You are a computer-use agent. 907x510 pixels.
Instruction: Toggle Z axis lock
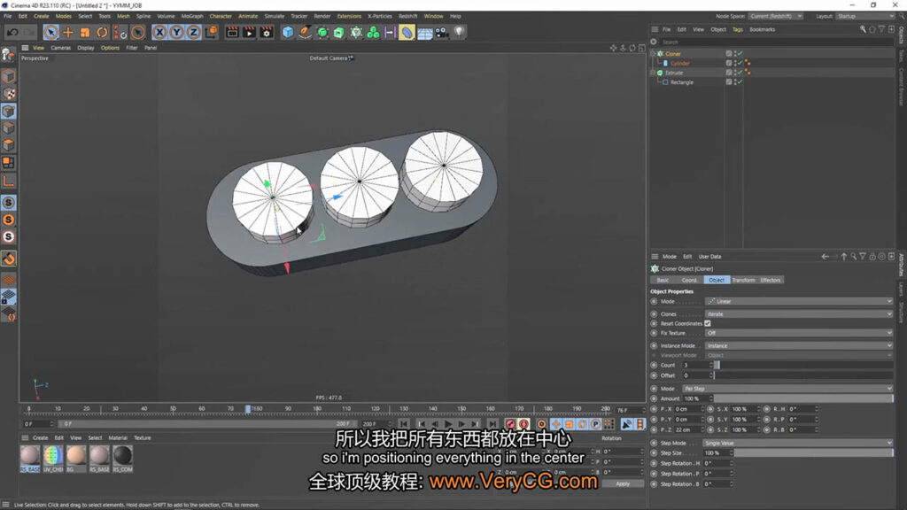click(193, 33)
